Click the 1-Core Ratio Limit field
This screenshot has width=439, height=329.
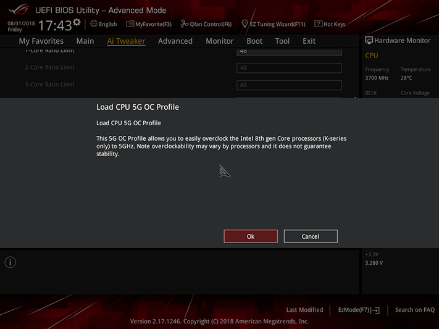pos(289,52)
